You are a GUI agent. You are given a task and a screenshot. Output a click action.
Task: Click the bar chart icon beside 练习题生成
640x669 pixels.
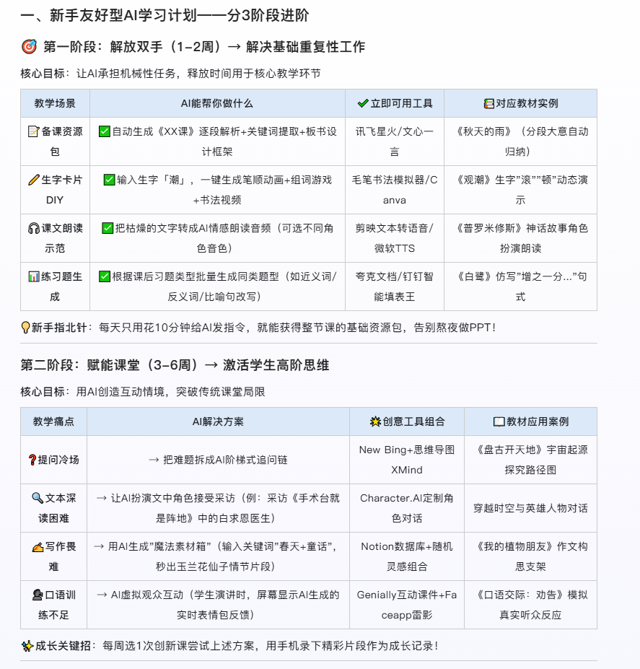point(33,276)
